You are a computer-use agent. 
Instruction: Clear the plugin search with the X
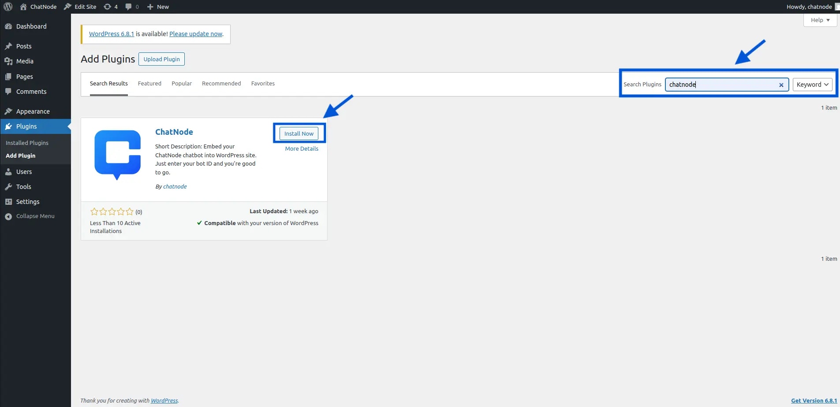781,85
